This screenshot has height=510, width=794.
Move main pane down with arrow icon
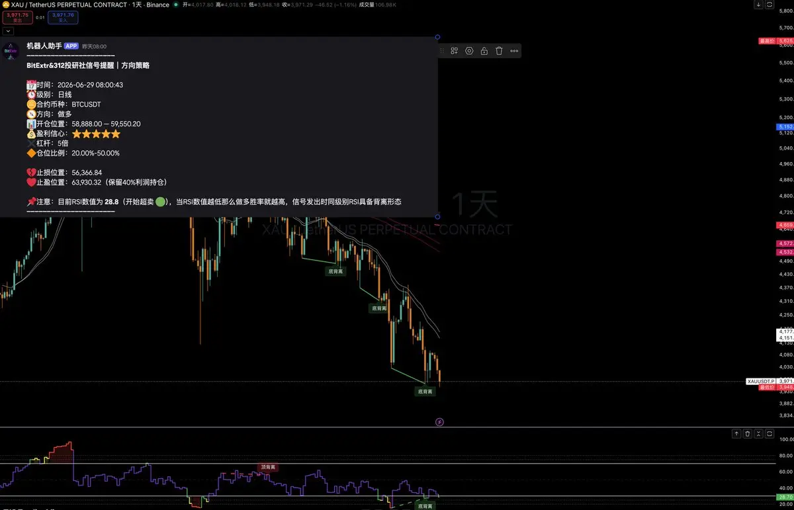point(758,5)
